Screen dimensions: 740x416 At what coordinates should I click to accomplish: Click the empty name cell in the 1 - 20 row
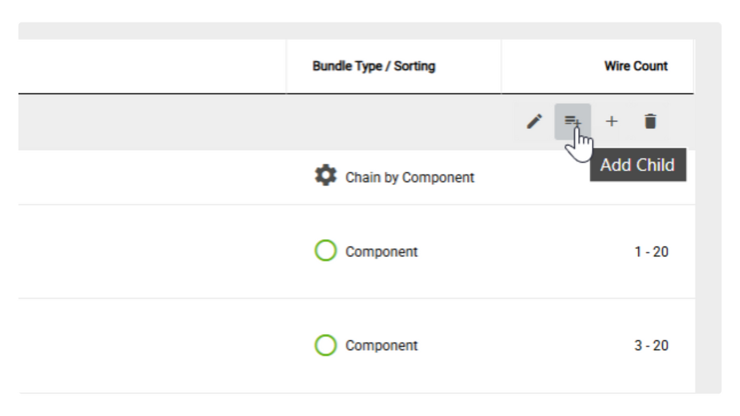[x=152, y=252]
